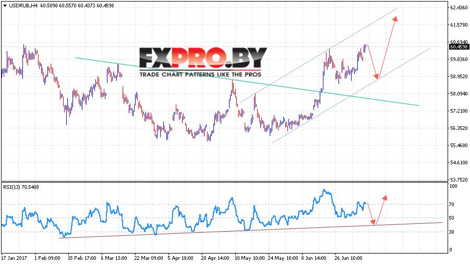Click the 54.6100 price axis label

click(x=459, y=163)
